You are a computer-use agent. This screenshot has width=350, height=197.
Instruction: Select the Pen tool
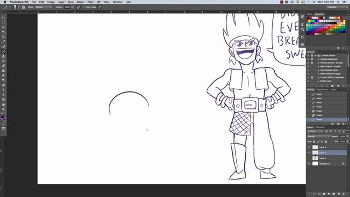point(3,85)
